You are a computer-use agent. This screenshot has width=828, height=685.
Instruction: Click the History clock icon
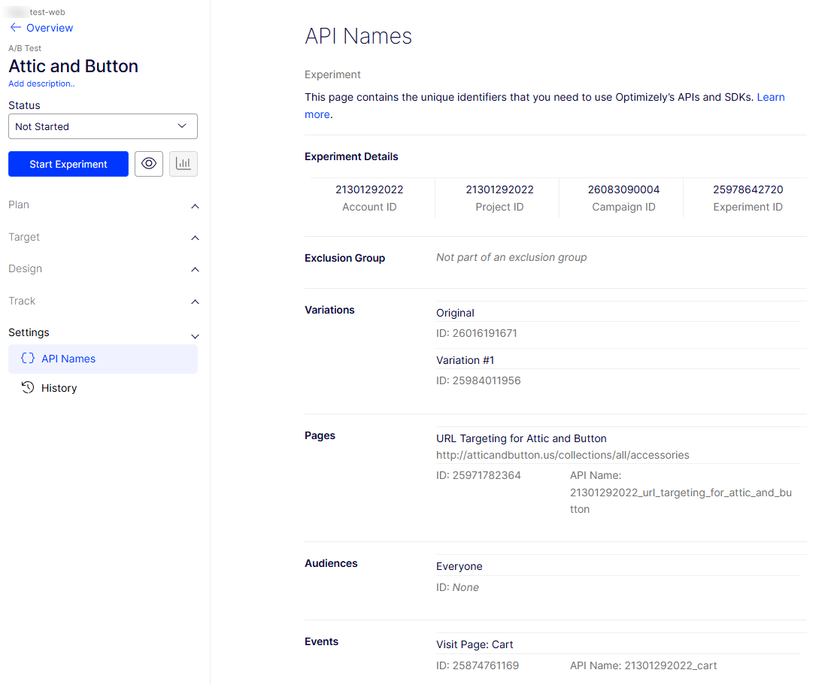[x=28, y=388]
